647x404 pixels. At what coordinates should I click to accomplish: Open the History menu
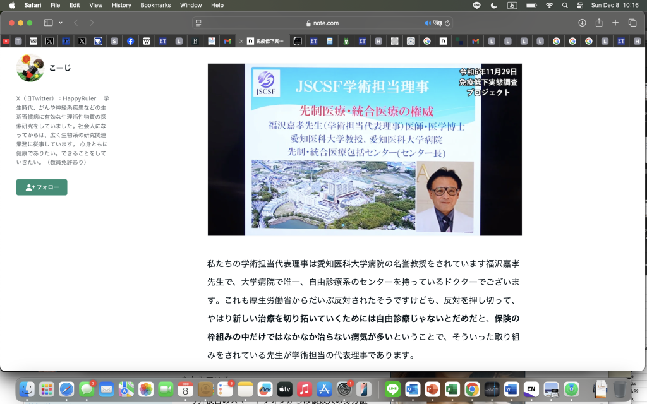click(121, 5)
